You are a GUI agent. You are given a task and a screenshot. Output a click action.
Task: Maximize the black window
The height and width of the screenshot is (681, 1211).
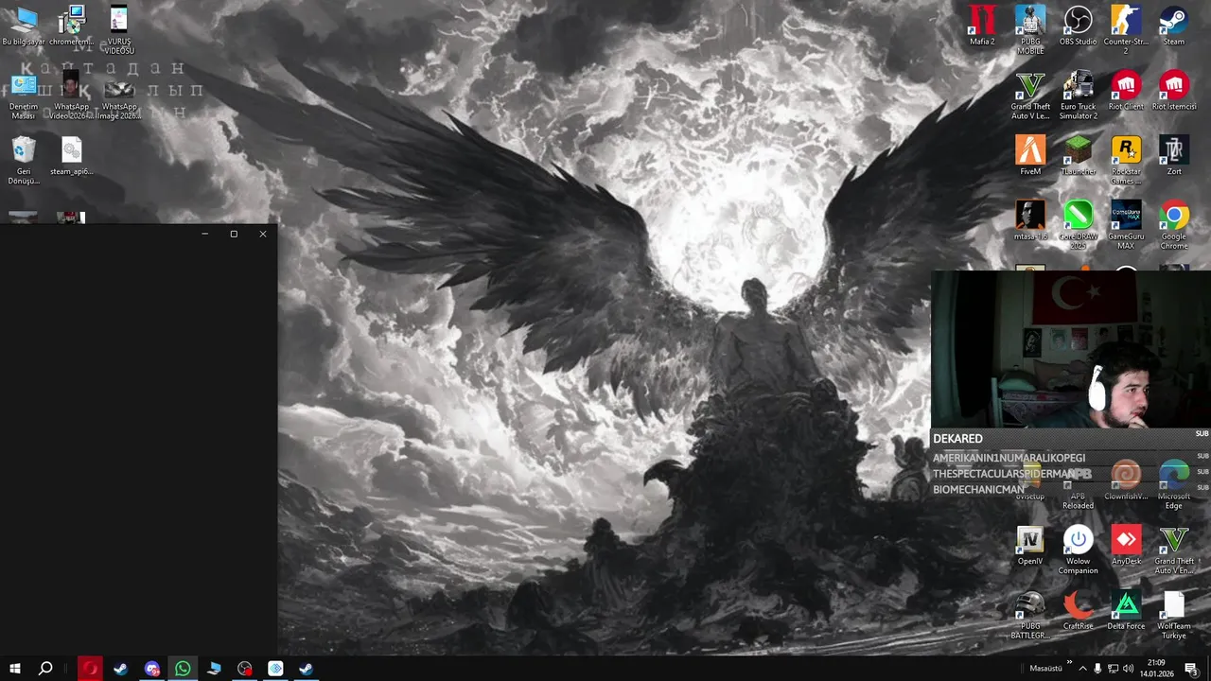234,234
